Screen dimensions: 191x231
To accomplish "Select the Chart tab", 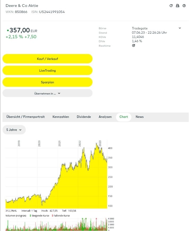I will pos(124,117).
